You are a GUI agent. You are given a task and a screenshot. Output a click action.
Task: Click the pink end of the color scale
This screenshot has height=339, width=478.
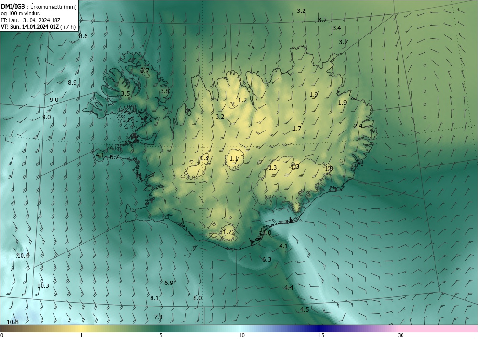439,328
